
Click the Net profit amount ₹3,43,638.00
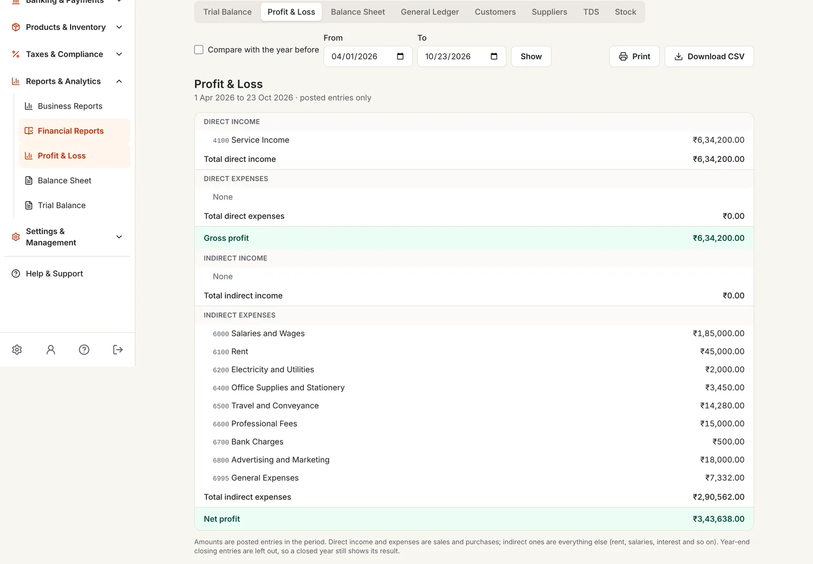718,519
